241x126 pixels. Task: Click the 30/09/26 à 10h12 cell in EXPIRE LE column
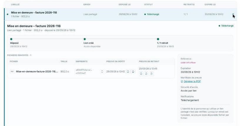pos(214,14)
